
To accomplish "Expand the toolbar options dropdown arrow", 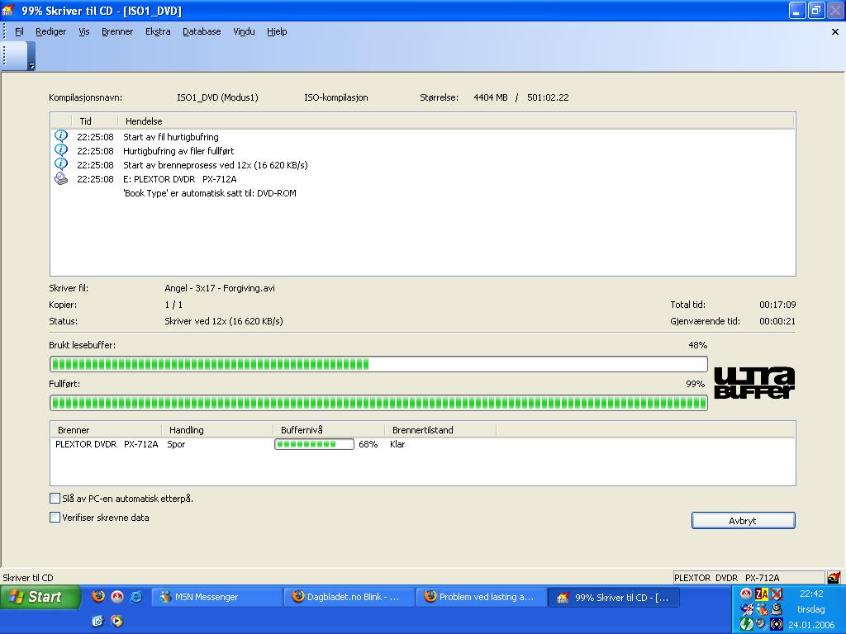I will click(31, 66).
